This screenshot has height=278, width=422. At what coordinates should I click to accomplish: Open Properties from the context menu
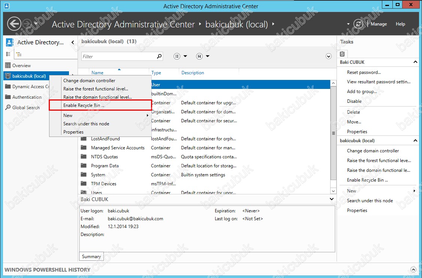pos(73,132)
